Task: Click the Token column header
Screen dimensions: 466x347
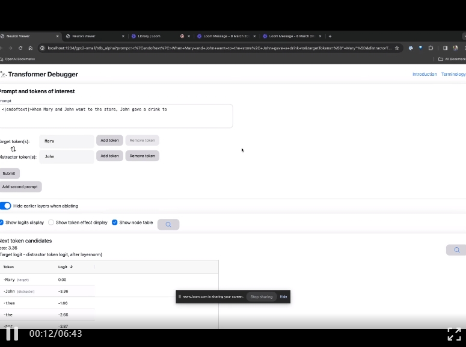Action: click(8, 267)
